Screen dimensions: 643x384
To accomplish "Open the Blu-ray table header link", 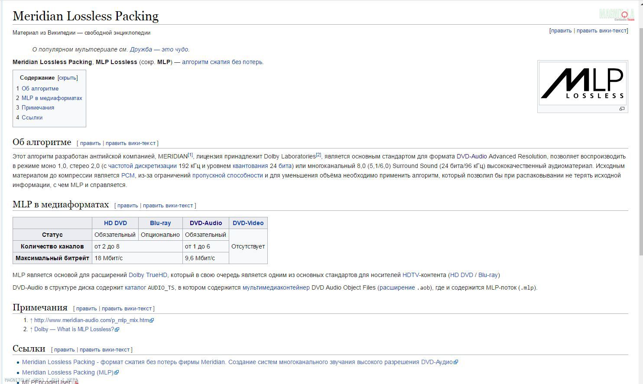I will tap(160, 223).
